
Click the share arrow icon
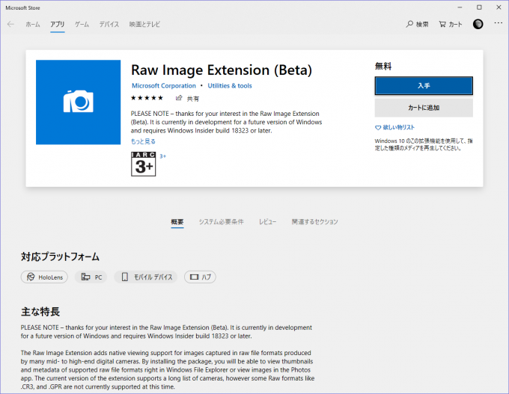179,98
